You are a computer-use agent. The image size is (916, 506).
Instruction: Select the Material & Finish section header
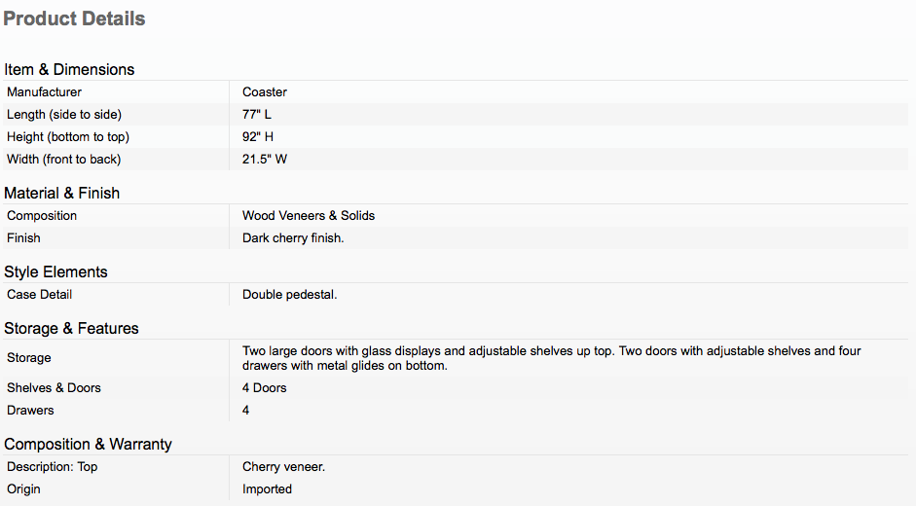(62, 193)
